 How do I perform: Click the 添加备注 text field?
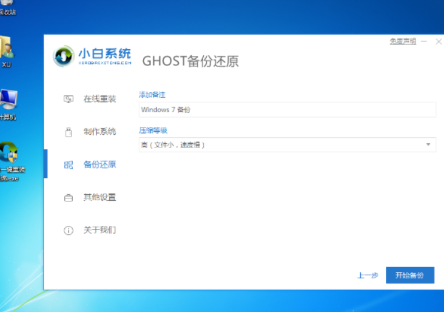coord(287,110)
